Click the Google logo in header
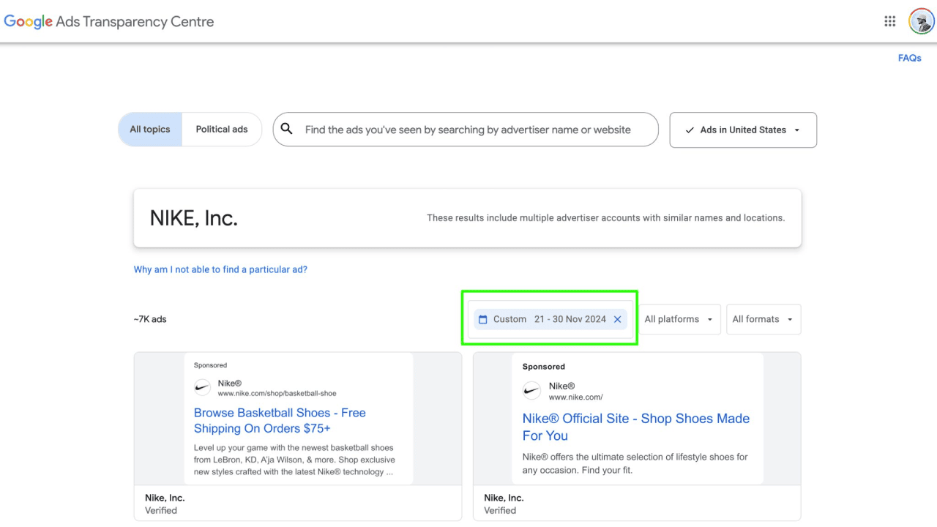The height and width of the screenshot is (527, 937). (28, 21)
